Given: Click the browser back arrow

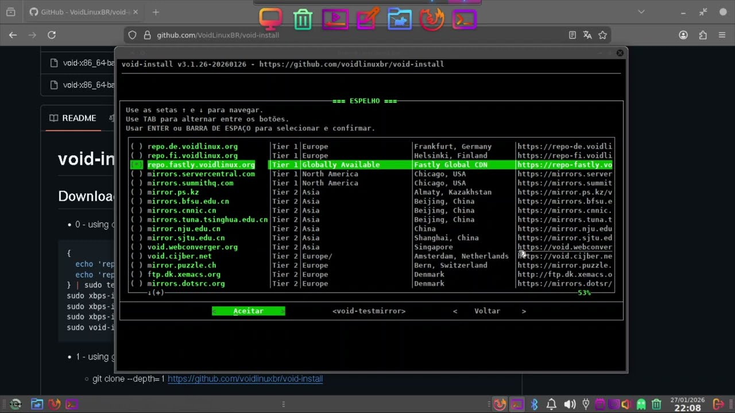Looking at the screenshot, I should pos(13,35).
